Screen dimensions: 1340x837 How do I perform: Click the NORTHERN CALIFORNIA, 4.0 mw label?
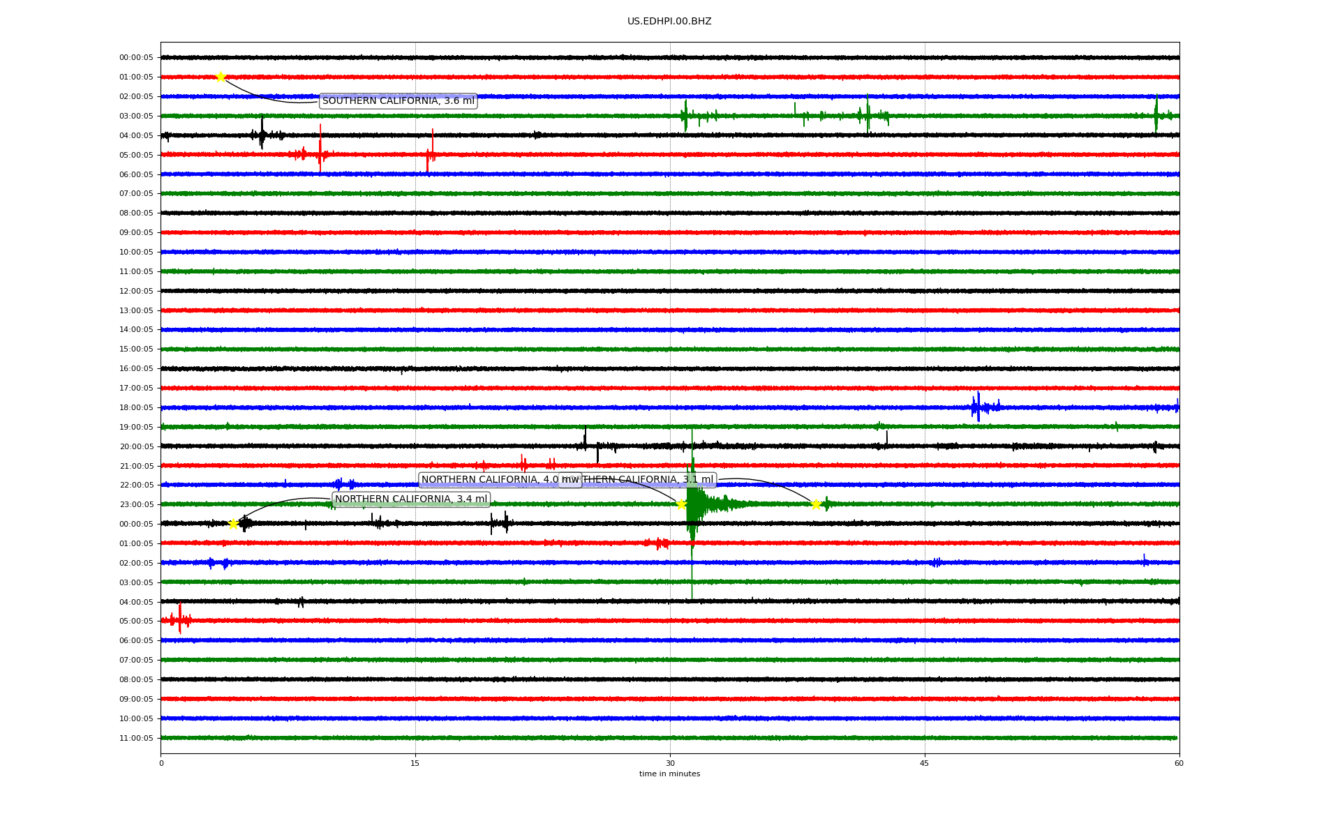click(x=489, y=480)
